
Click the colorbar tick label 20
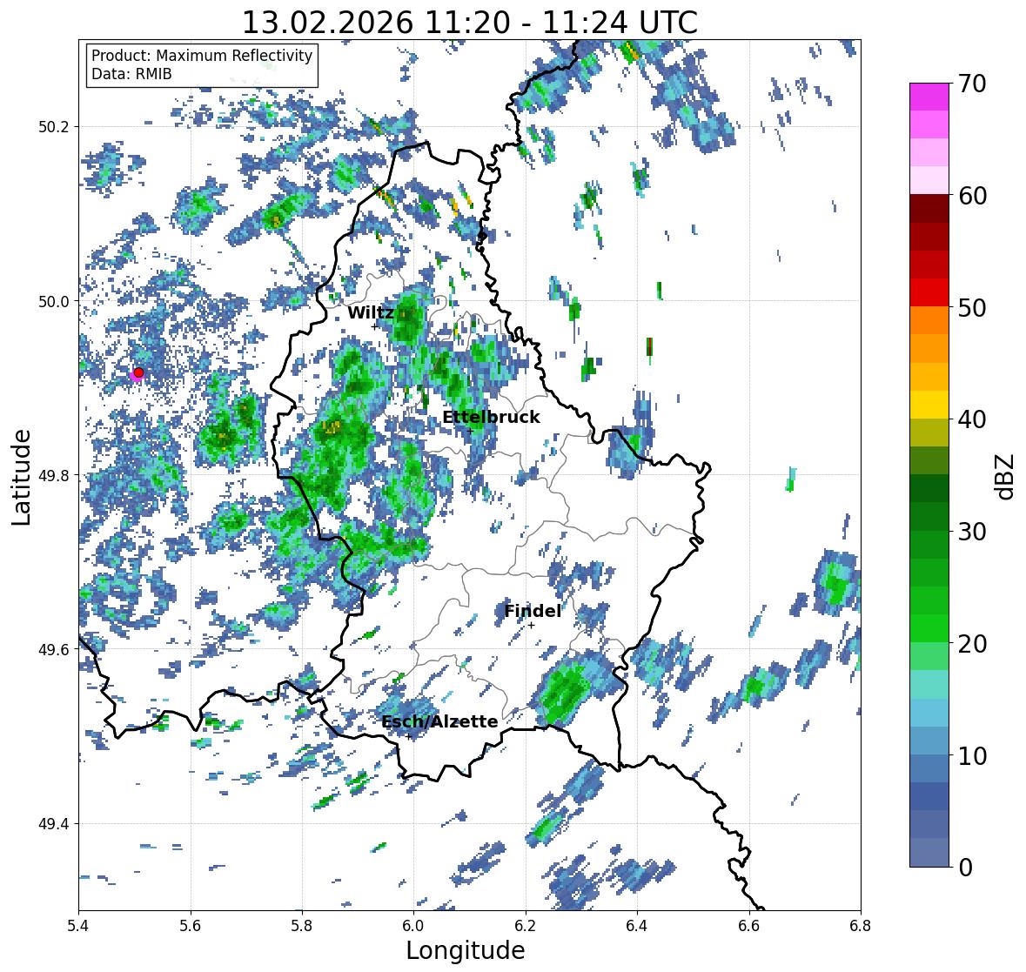click(972, 644)
